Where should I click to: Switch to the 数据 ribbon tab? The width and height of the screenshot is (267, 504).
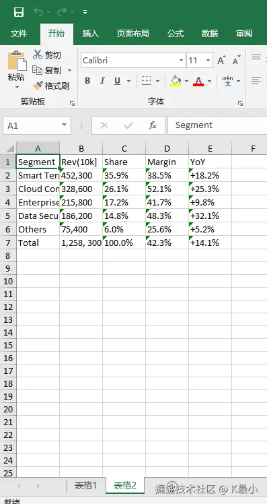coord(210,34)
